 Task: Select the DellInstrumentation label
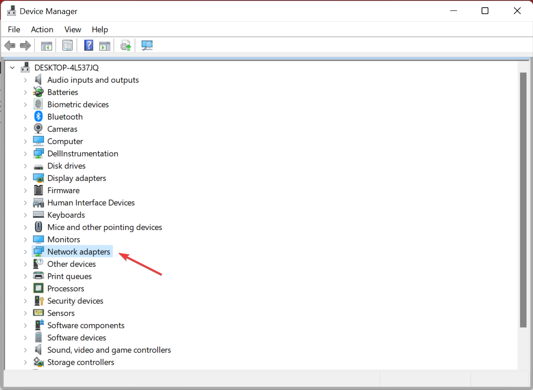pyautogui.click(x=83, y=154)
